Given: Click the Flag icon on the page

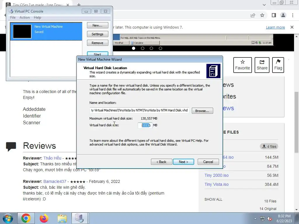Looking at the screenshot, I should point(278,65).
